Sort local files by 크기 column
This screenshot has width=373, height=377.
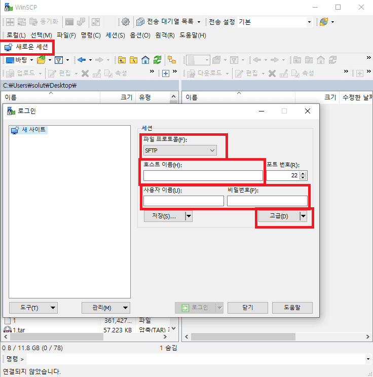pyautogui.click(x=118, y=97)
